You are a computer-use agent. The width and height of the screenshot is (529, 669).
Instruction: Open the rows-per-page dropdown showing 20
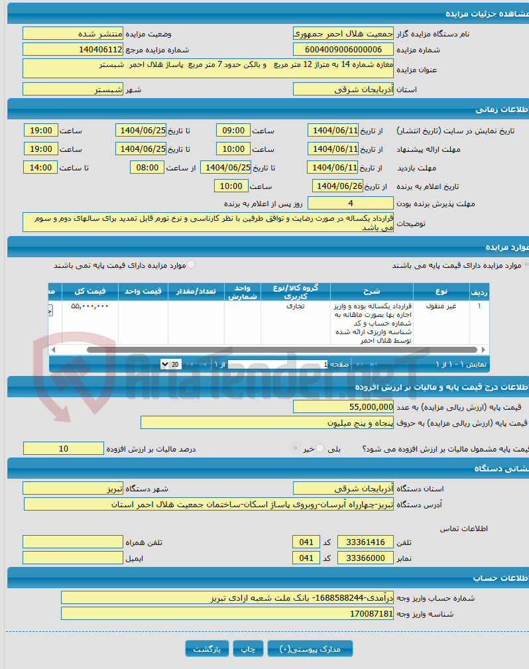[171, 365]
